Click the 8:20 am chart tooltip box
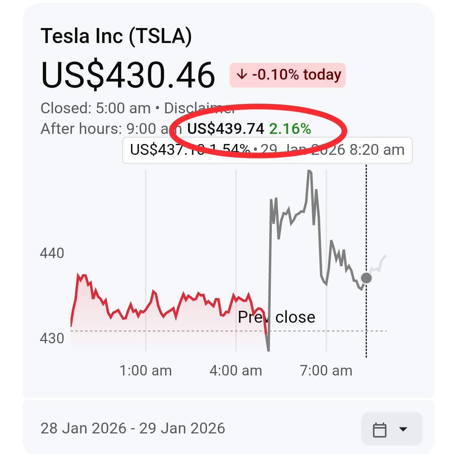Image resolution: width=457 pixels, height=454 pixels. point(267,150)
